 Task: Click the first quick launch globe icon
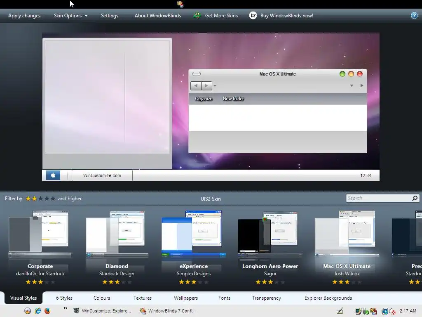(28, 311)
